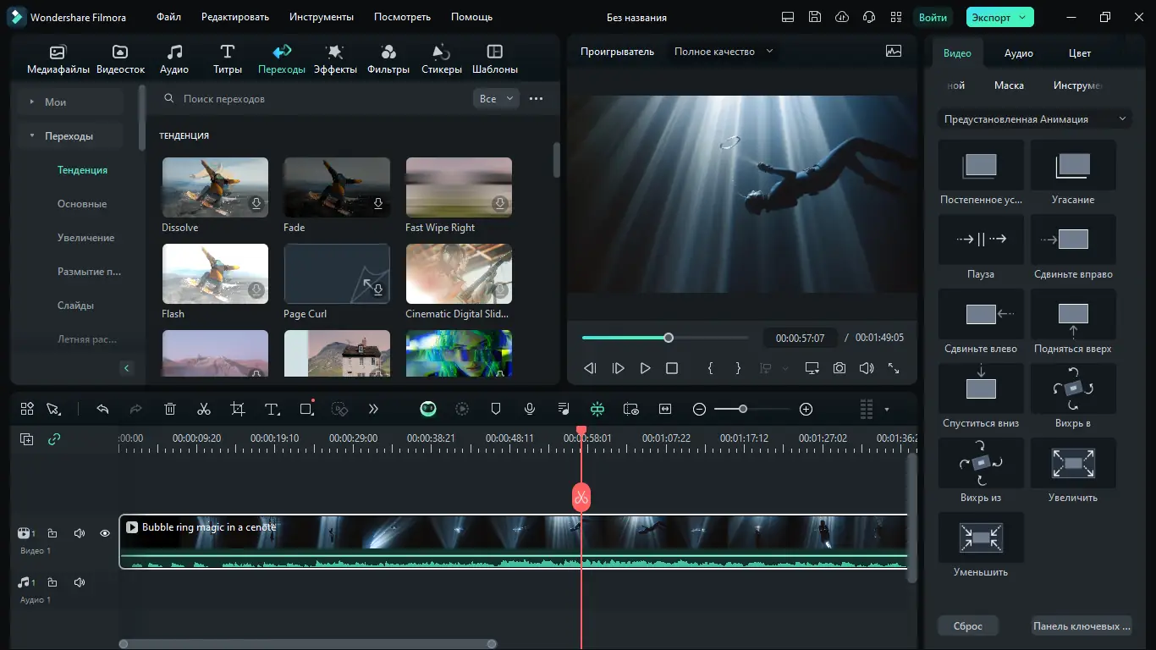Click the Сброс button
1156x650 pixels.
point(968,626)
